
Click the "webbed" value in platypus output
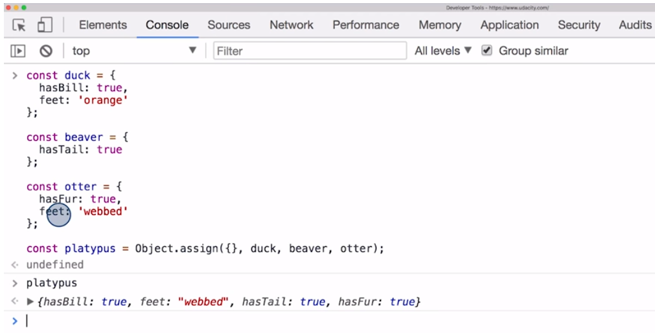point(203,302)
